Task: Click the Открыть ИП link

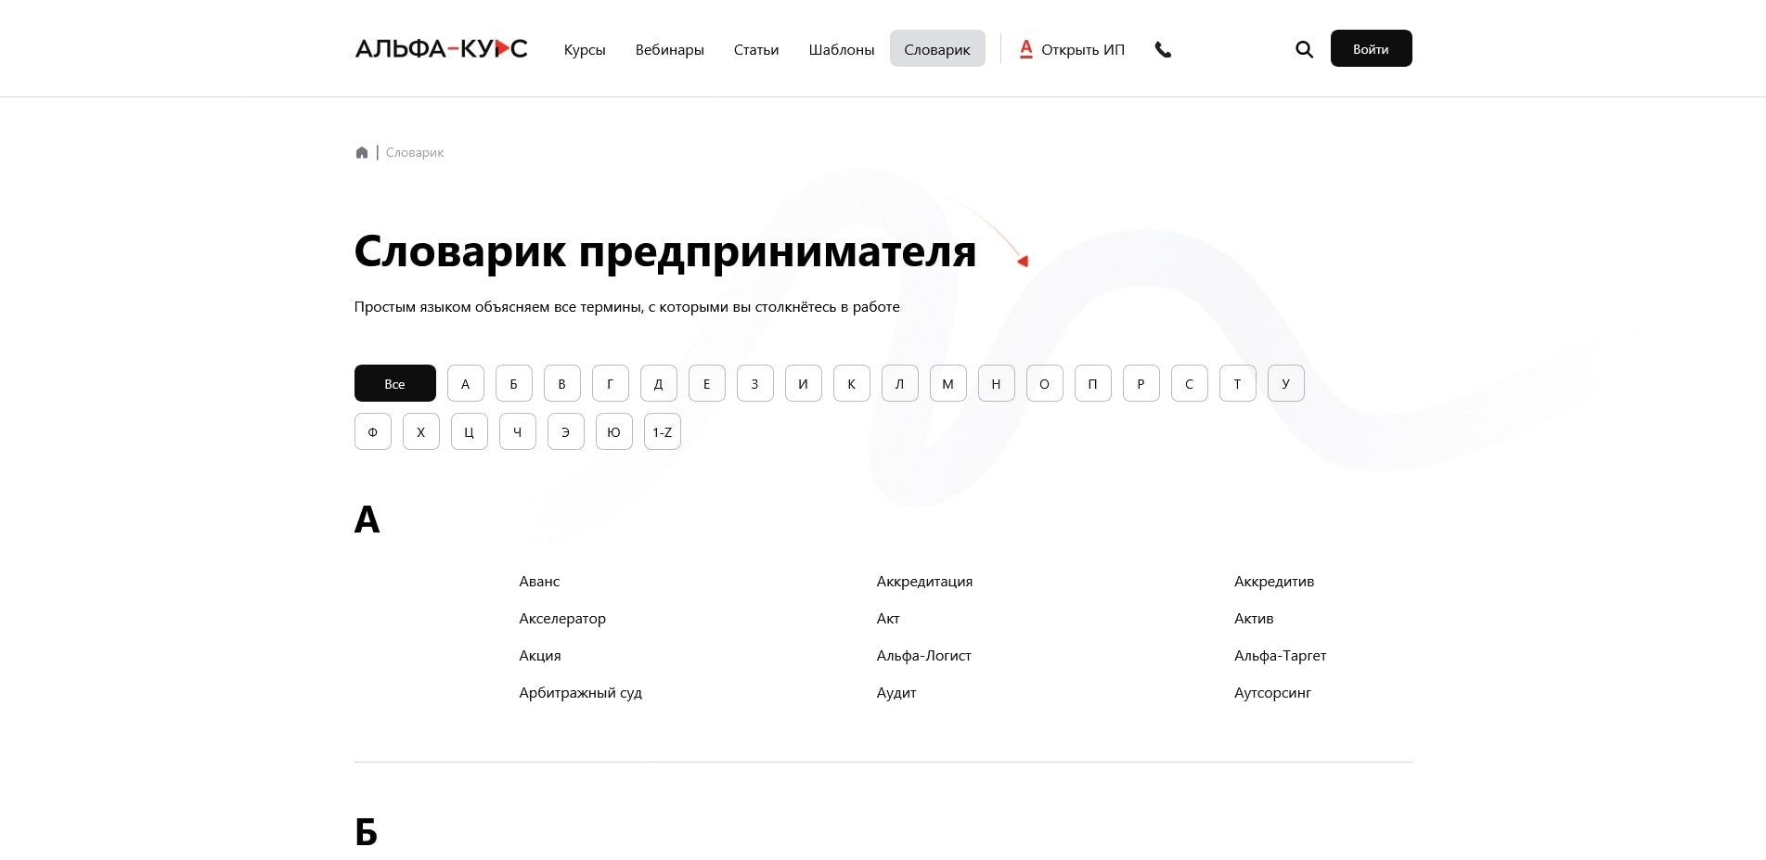Action: [x=1083, y=49]
